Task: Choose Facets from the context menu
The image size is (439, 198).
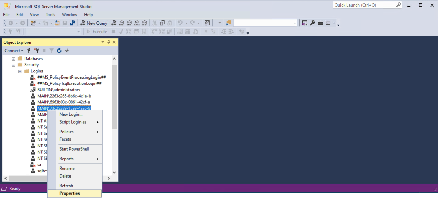Action: click(75, 139)
